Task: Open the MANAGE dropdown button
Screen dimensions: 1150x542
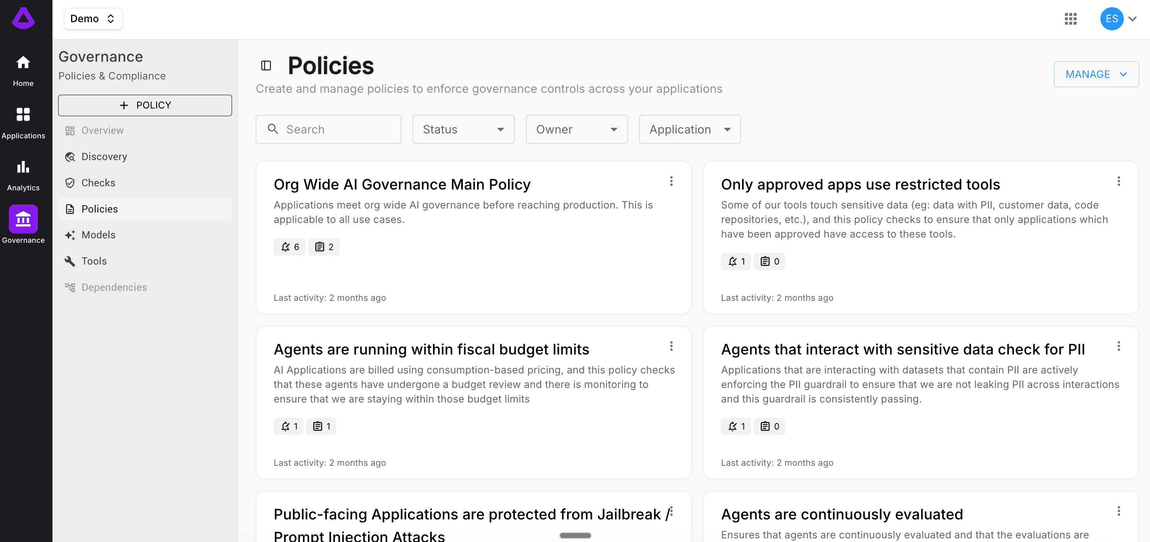Action: pyautogui.click(x=1096, y=74)
